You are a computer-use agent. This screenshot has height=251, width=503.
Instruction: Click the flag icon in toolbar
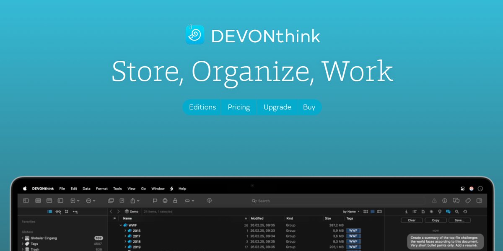155,201
